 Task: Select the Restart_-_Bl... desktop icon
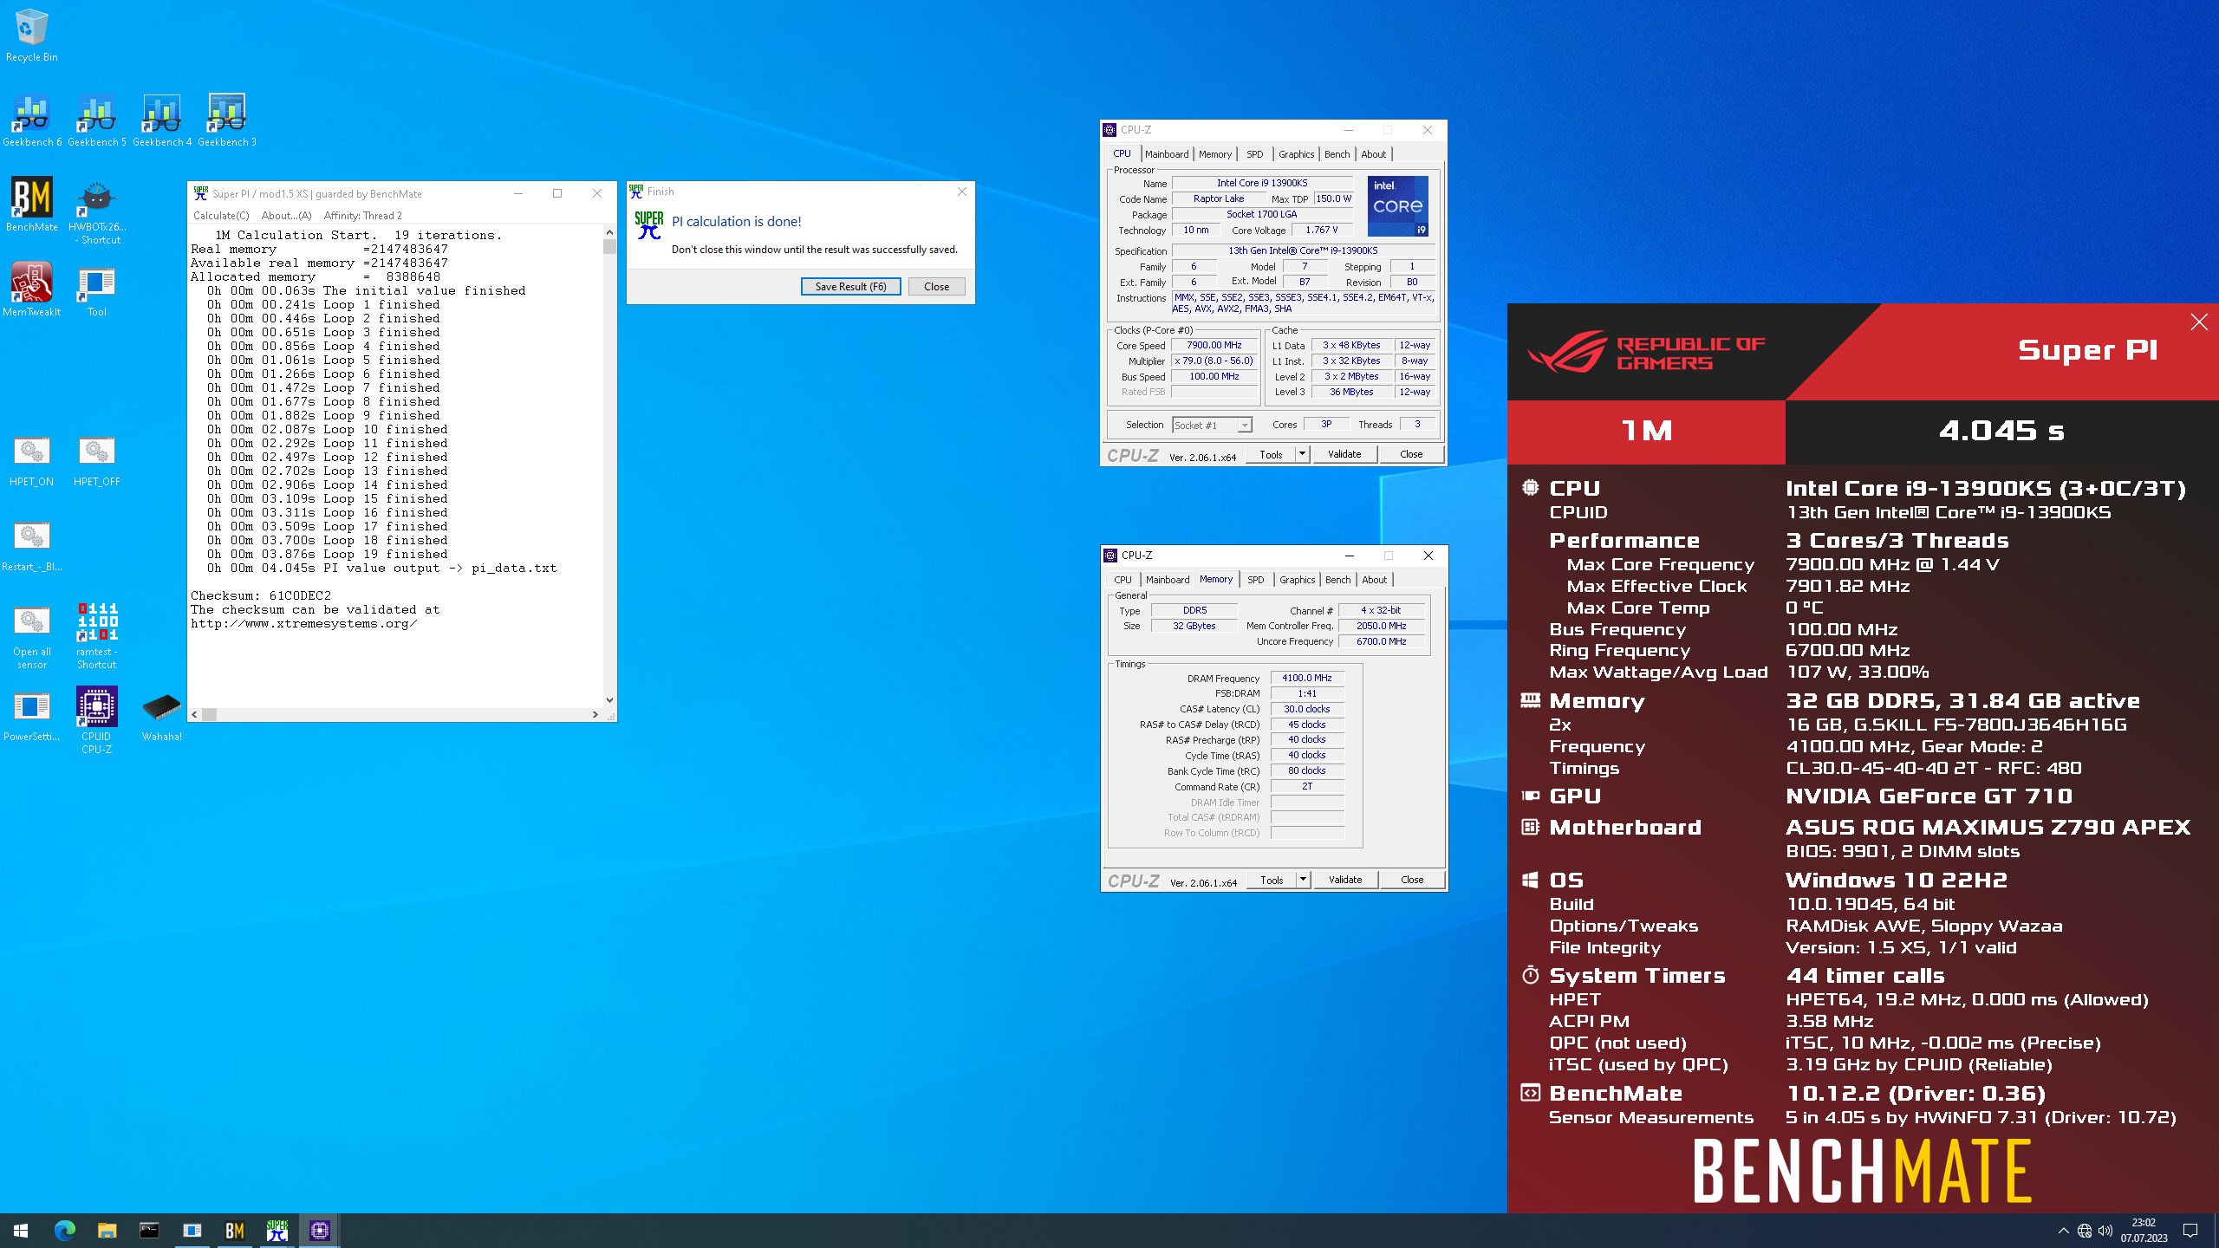[x=32, y=546]
